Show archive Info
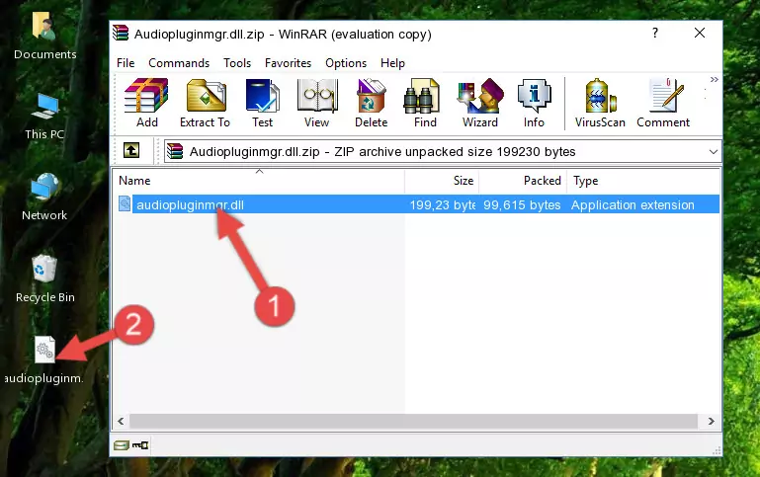This screenshot has width=760, height=477. click(x=534, y=103)
